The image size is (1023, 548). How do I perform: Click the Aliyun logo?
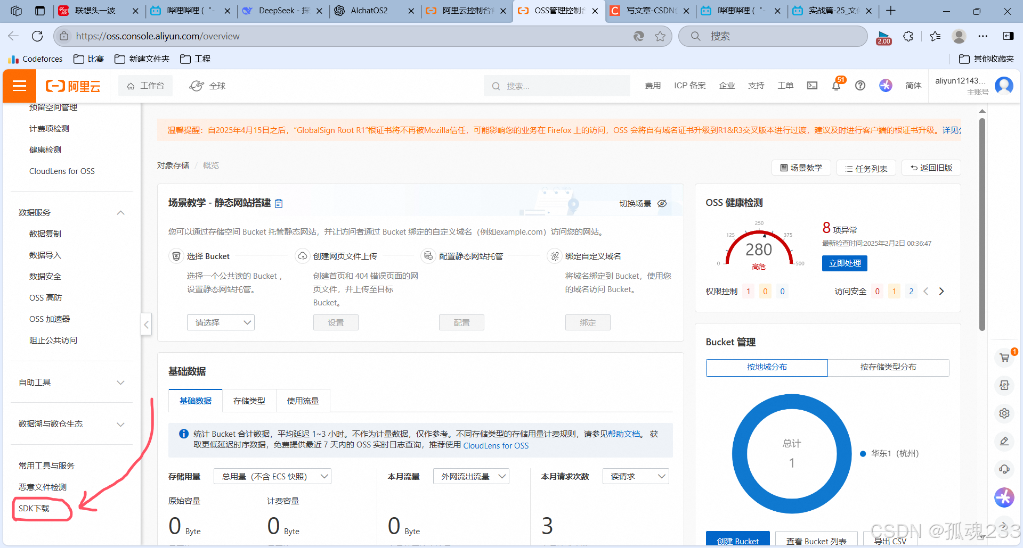click(x=73, y=86)
